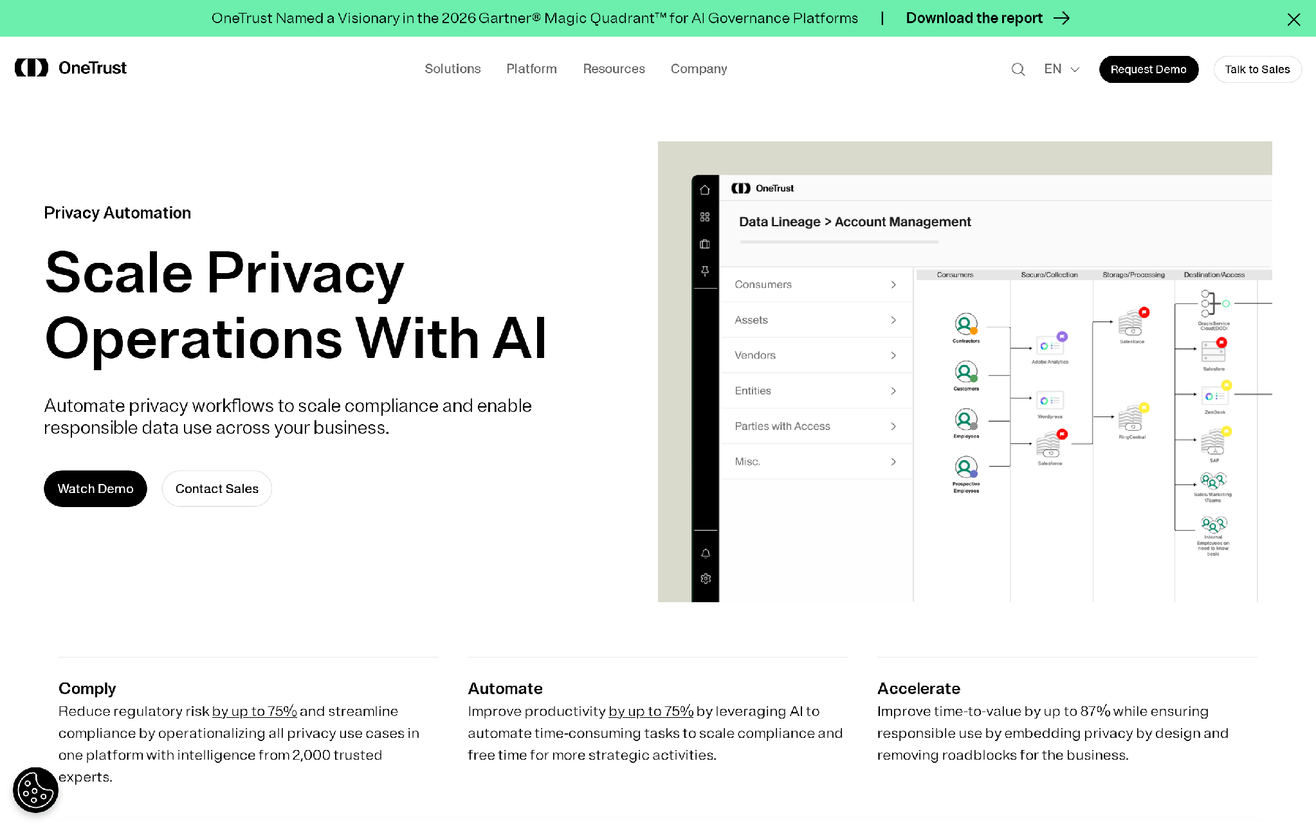Open the Solutions menu
The width and height of the screenshot is (1316, 822).
click(452, 69)
